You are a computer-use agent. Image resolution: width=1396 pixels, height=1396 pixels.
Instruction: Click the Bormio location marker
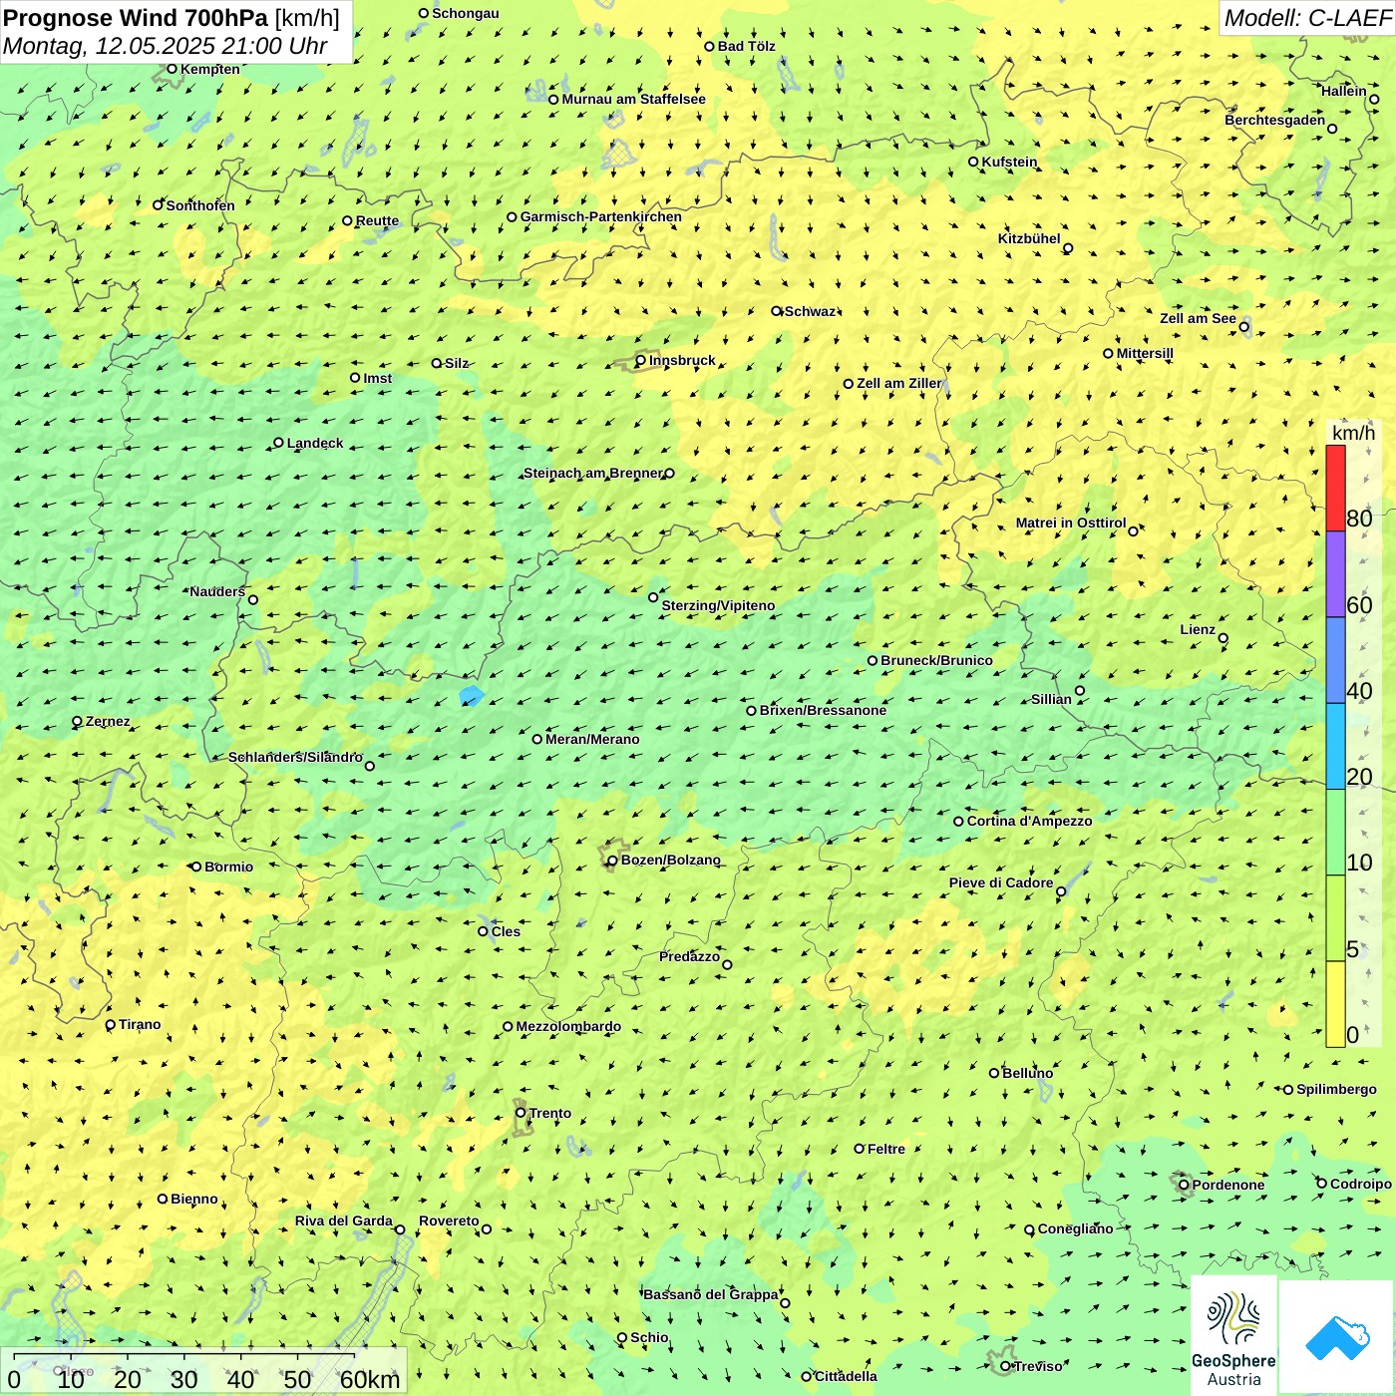coord(196,867)
